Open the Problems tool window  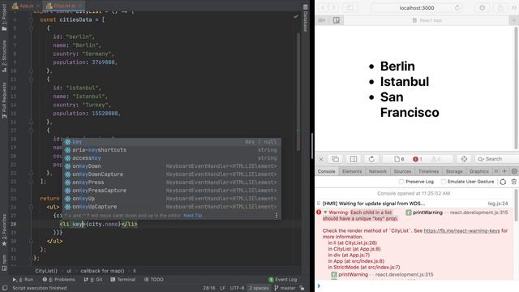(58, 279)
